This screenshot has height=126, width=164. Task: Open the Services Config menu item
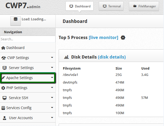[19, 108]
